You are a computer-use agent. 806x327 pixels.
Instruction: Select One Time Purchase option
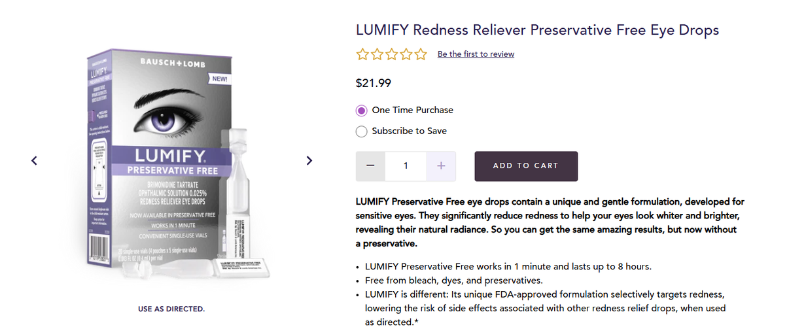362,111
